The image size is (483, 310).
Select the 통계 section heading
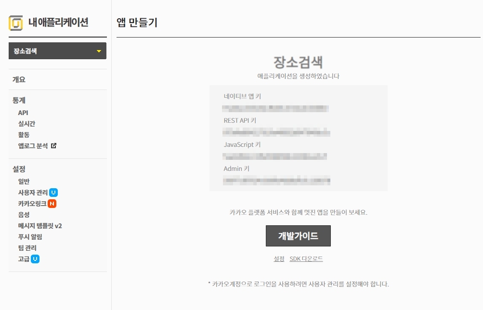coord(19,100)
